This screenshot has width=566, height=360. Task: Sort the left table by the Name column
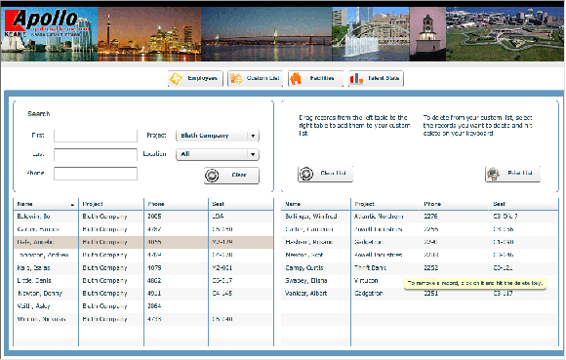pos(46,204)
